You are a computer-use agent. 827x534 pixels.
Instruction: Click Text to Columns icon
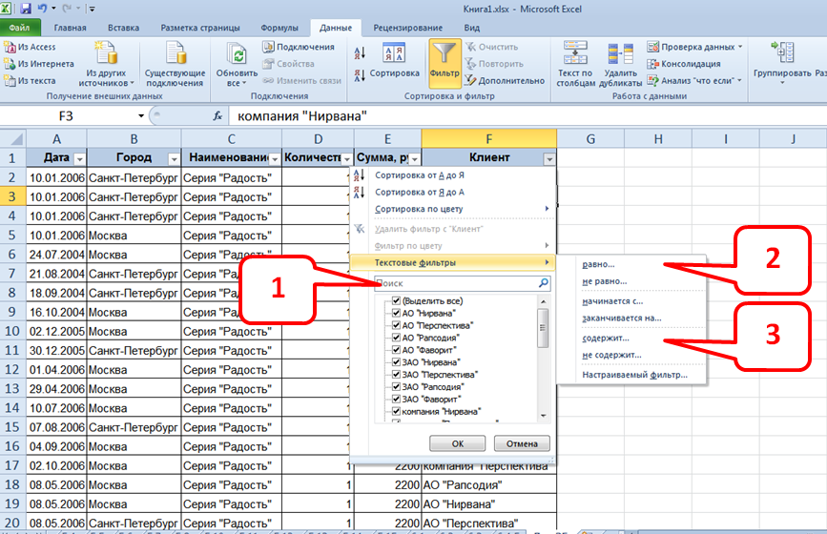pyautogui.click(x=575, y=63)
